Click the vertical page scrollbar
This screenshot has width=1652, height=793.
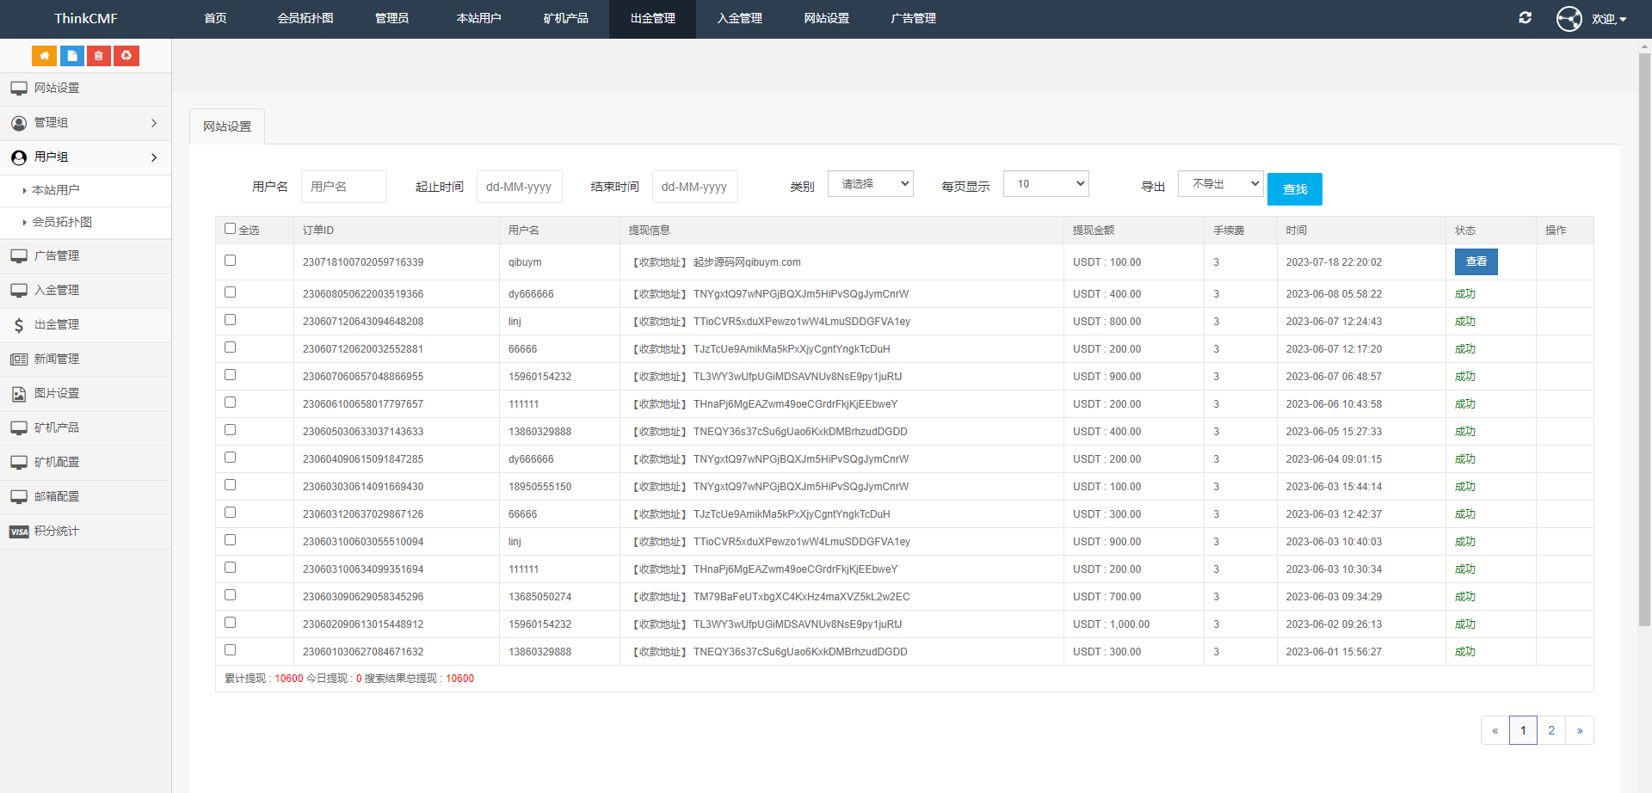1644,344
